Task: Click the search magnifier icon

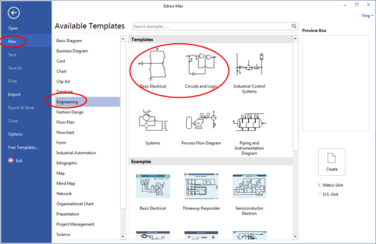Action: (293, 27)
